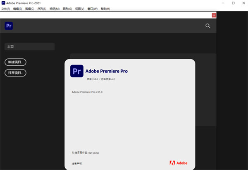
Task: Open the 窗口(W) menu
Action: [93, 9]
